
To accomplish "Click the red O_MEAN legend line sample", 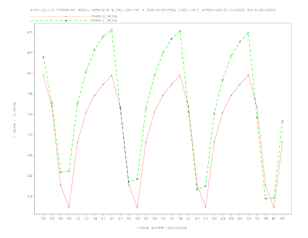I will [x=60, y=16].
